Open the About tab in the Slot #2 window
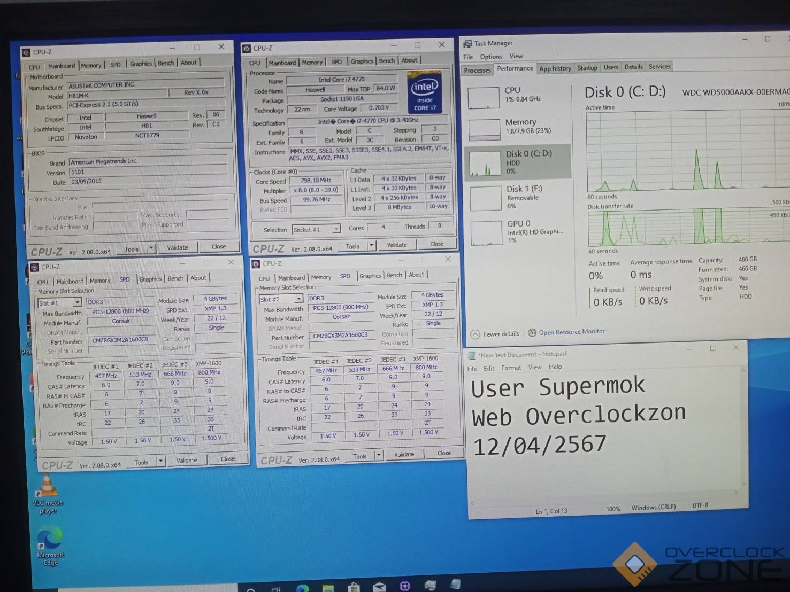This screenshot has width=790, height=592. [416, 275]
